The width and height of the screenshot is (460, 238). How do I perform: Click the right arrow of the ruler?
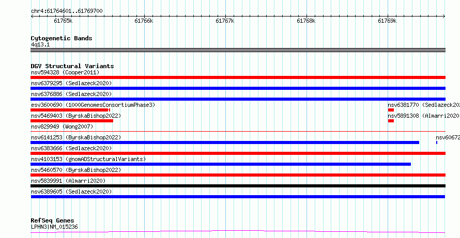point(444,17)
